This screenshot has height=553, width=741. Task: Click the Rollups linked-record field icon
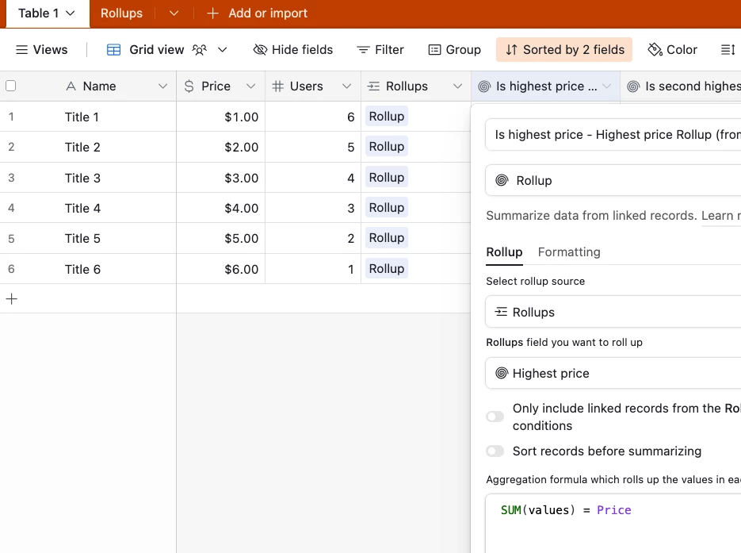(x=373, y=86)
